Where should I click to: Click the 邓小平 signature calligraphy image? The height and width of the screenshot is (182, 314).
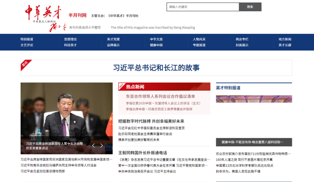click(x=58, y=27)
